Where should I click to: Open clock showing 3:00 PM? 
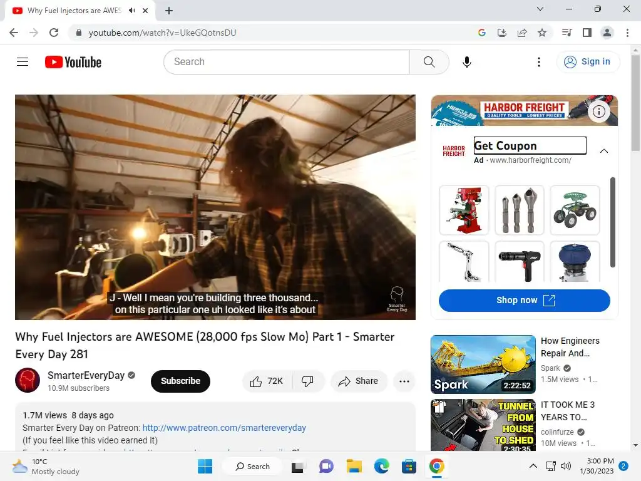[x=597, y=466]
